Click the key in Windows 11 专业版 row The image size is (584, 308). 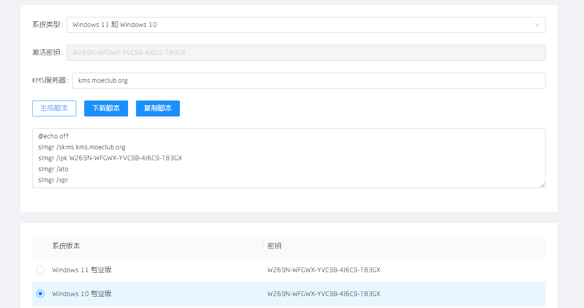tap(324, 270)
